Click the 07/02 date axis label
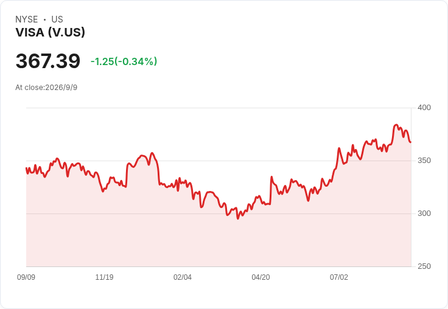The image size is (448, 309). (339, 277)
